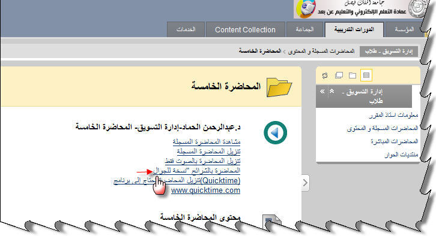Open معلومات استاذ المقرر in course menu
This screenshot has width=436, height=236.
394,115
